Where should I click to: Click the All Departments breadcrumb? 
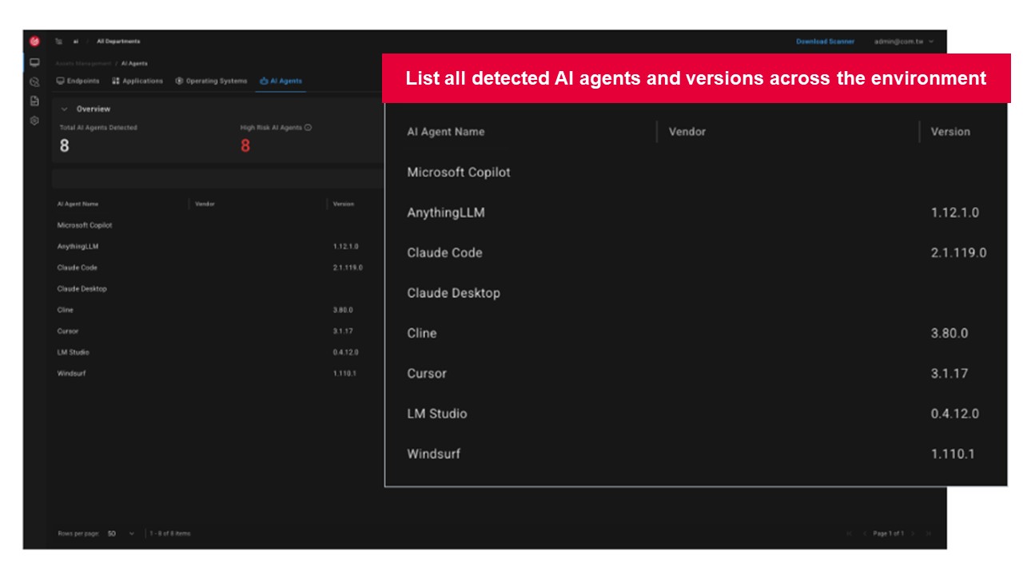(x=118, y=42)
